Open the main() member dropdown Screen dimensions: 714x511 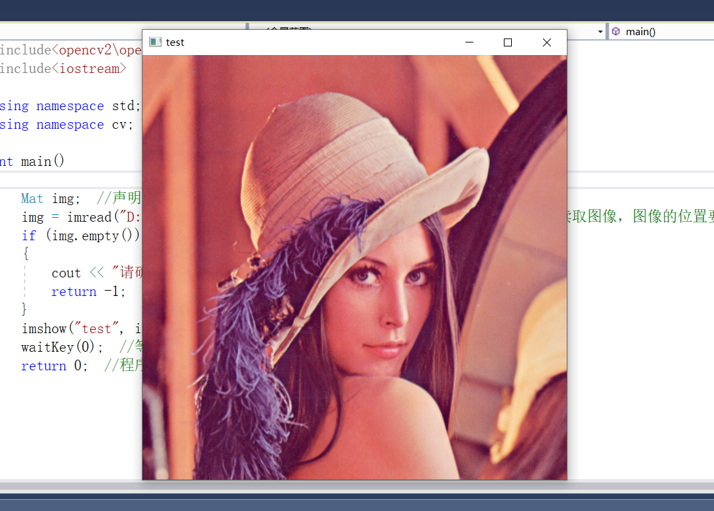tap(662, 31)
